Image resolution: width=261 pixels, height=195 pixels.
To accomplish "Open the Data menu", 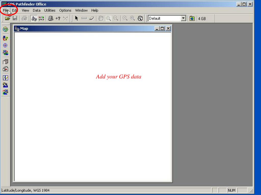I will [37, 10].
